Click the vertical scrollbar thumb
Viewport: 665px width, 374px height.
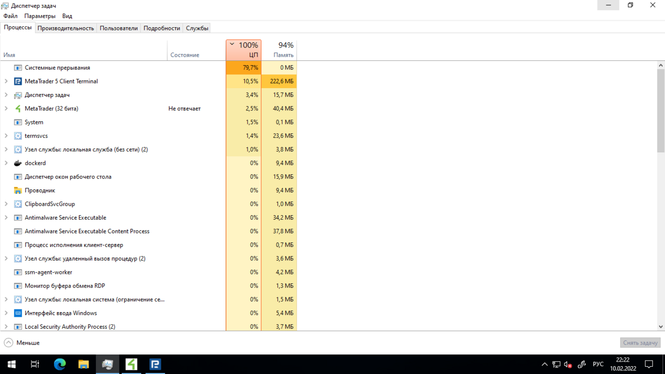661,110
